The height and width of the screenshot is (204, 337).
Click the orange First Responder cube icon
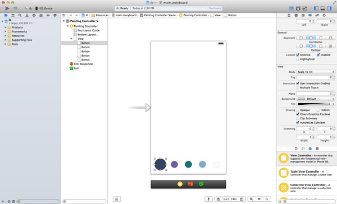pos(190,184)
